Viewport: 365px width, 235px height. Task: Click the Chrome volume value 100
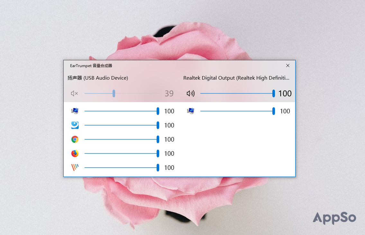[169, 139]
